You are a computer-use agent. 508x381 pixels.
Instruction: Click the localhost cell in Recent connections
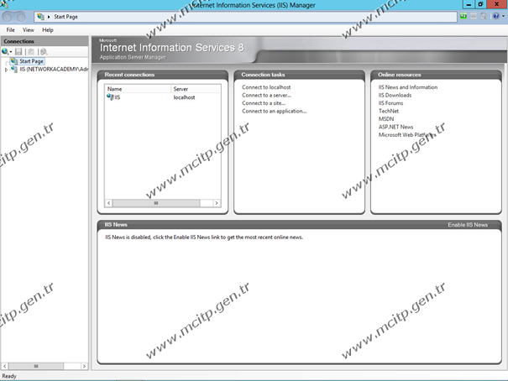[x=184, y=97]
